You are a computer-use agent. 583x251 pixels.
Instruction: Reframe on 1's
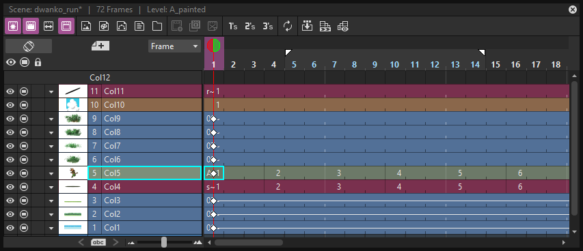(x=233, y=27)
